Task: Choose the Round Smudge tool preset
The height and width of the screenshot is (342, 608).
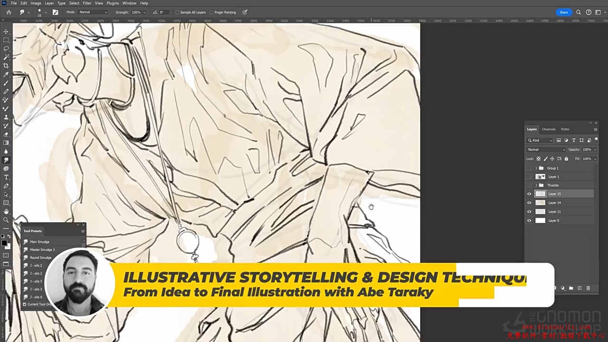Action: pyautogui.click(x=41, y=257)
